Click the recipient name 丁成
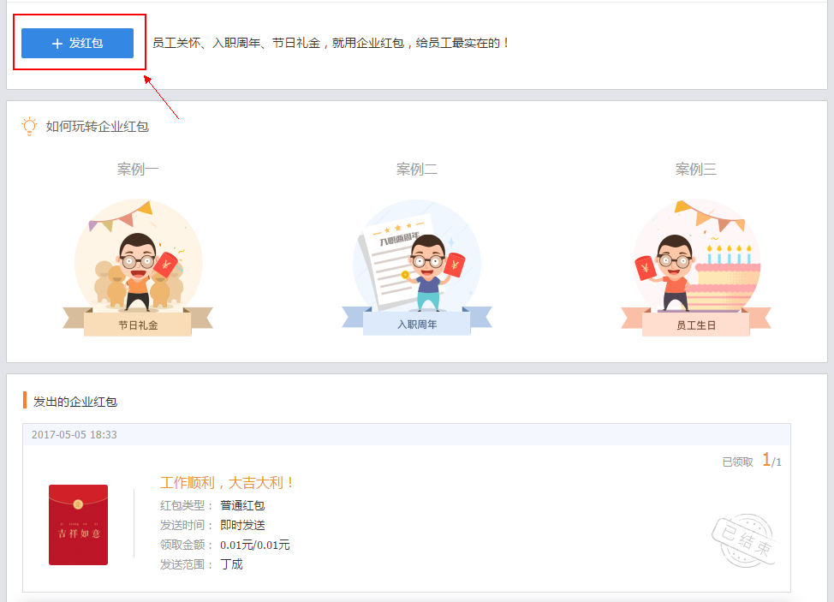Image resolution: width=834 pixels, height=602 pixels. (231, 564)
